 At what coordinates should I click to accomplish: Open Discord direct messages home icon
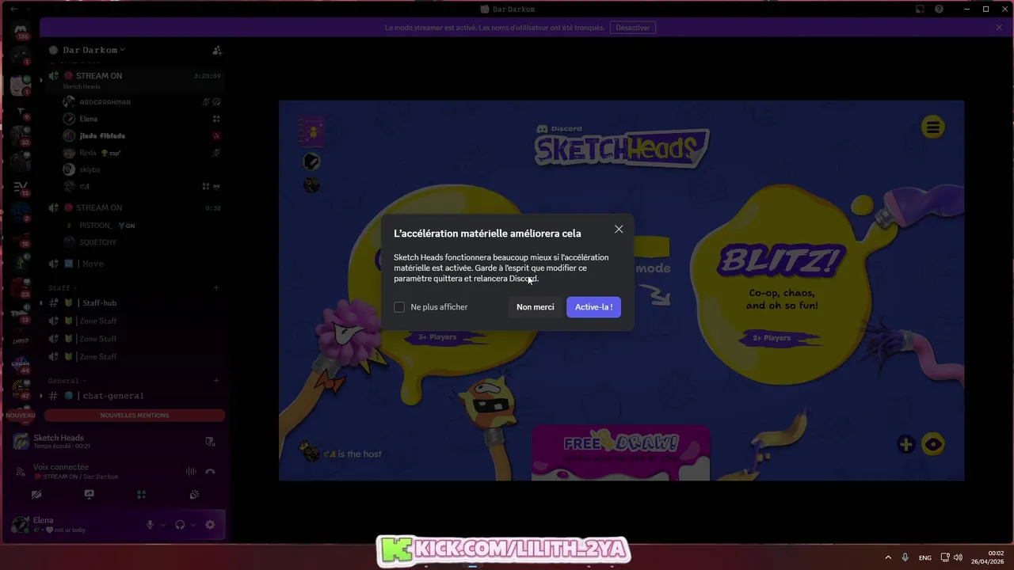point(21,31)
